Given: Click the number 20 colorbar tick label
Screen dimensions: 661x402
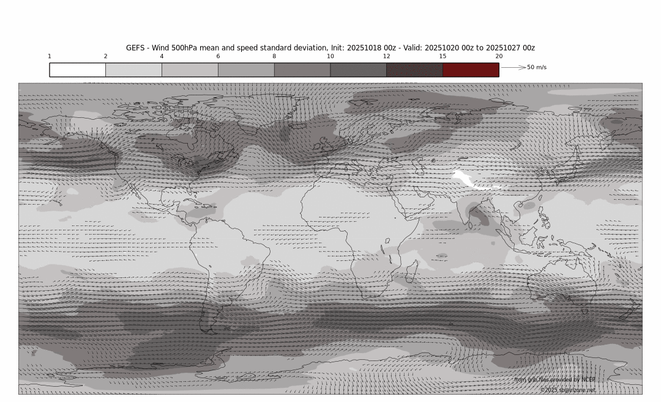Looking at the screenshot, I should (x=499, y=56).
